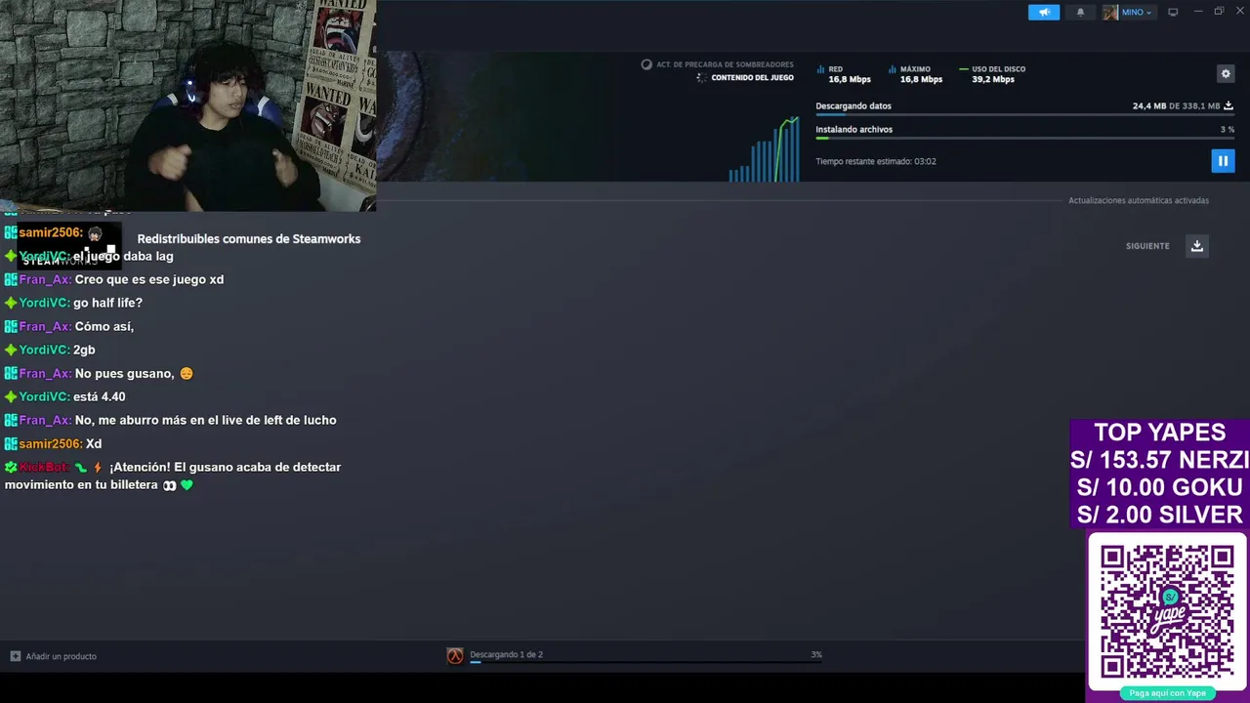
Task: Open the bell notifications menu
Action: 1080,12
